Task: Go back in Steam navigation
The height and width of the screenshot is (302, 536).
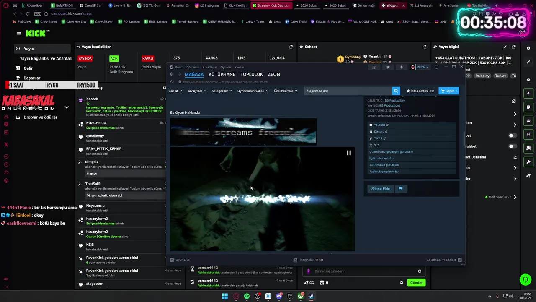Action: tap(172, 74)
